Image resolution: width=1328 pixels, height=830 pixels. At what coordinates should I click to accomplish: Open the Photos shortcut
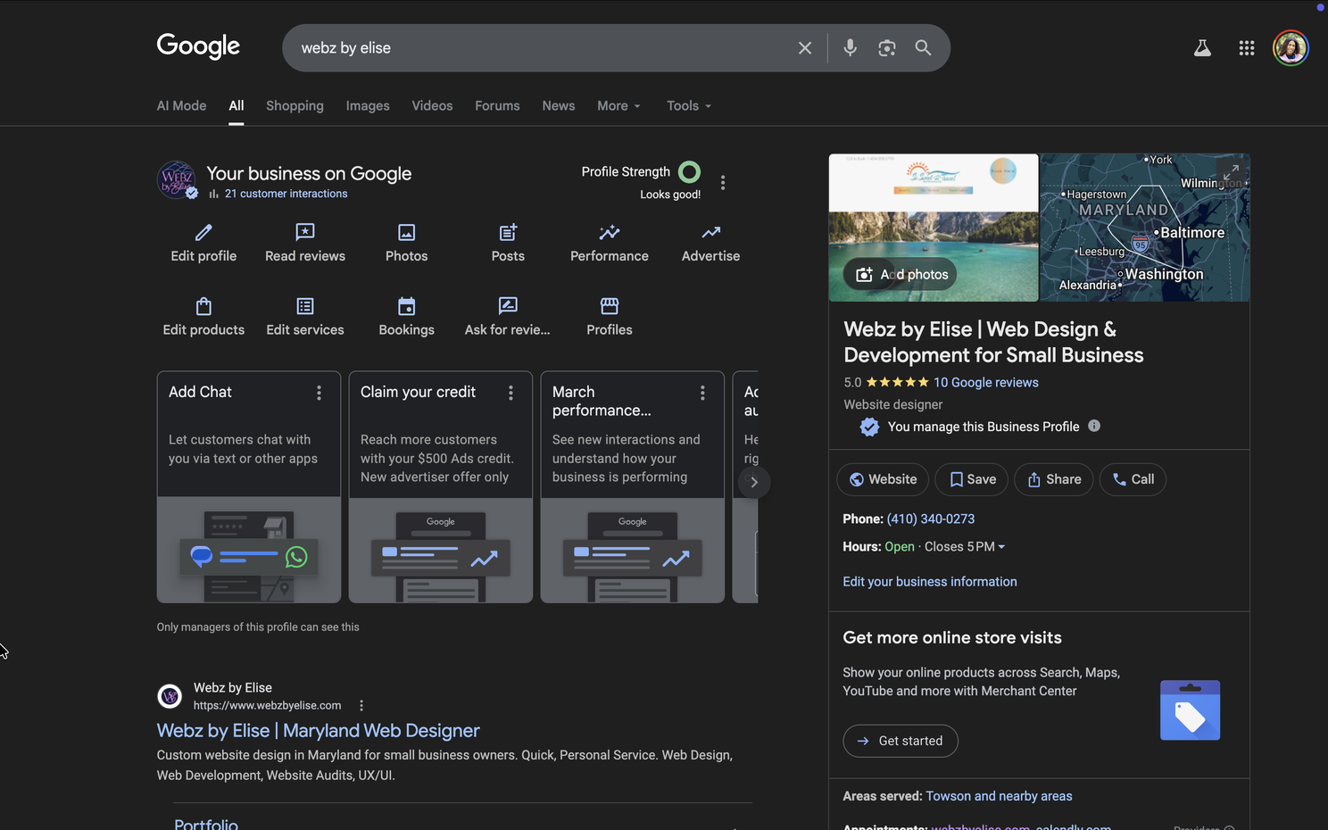coord(406,244)
